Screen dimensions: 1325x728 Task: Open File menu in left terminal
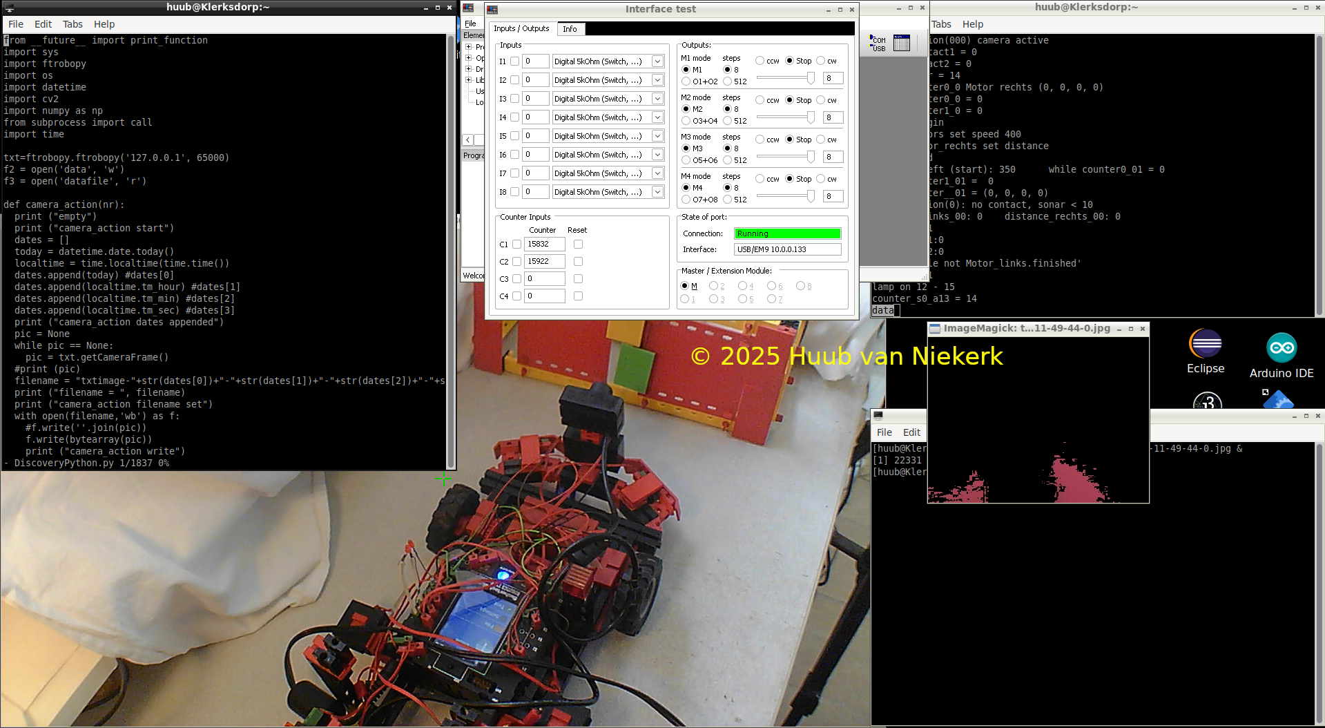pos(16,24)
